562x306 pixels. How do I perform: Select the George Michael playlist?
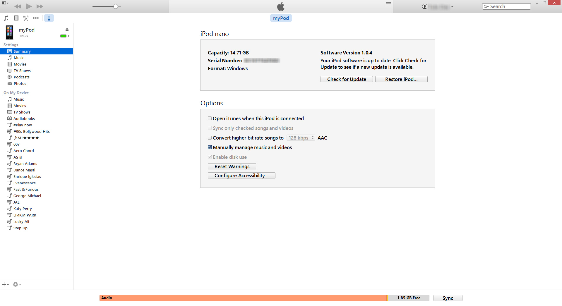[x=37, y=196]
